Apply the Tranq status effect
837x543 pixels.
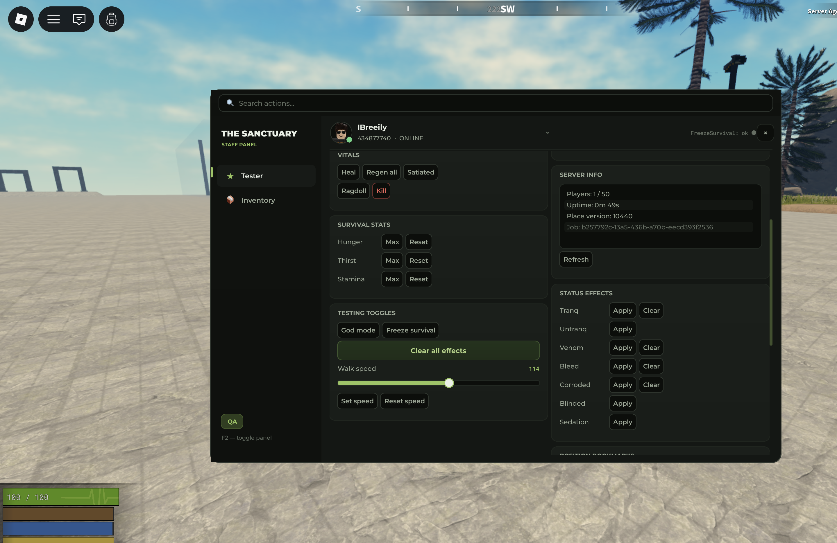click(623, 310)
